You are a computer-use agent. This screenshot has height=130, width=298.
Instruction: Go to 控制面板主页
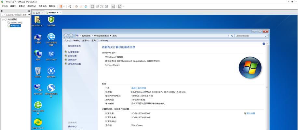(x=74, y=46)
